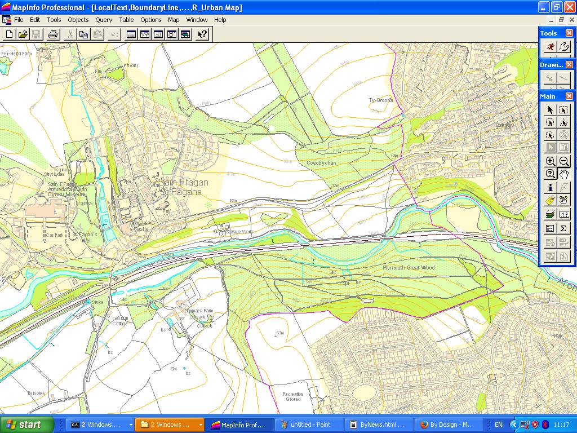Activate the Zoom-in magnifier tool
Screen dimensions: 577x433
tap(550, 161)
